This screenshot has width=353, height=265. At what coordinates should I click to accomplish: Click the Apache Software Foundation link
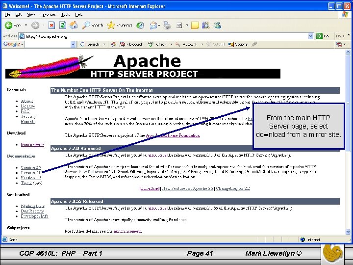[x=173, y=135]
